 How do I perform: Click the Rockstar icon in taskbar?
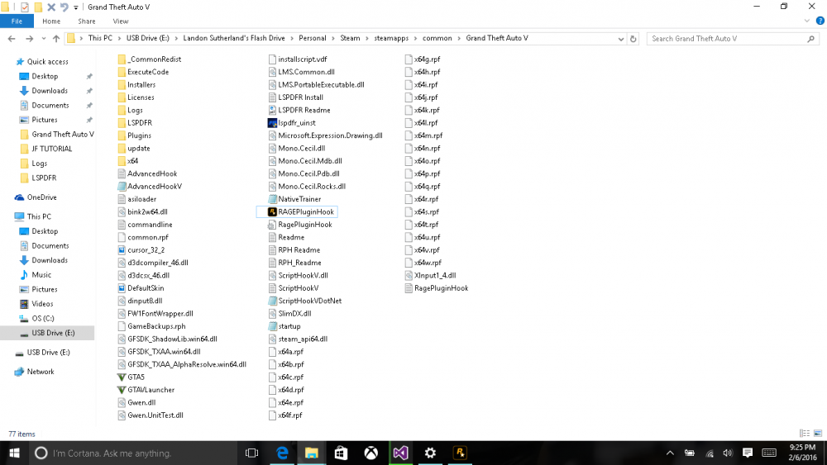pyautogui.click(x=459, y=453)
